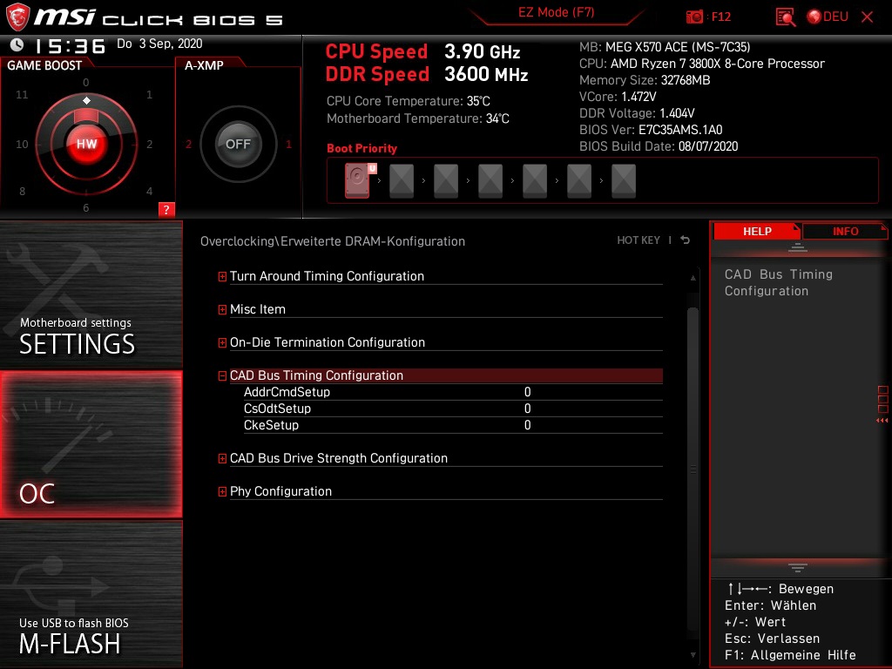This screenshot has height=669, width=892.
Task: Click the Phy Configuration label
Action: click(281, 491)
